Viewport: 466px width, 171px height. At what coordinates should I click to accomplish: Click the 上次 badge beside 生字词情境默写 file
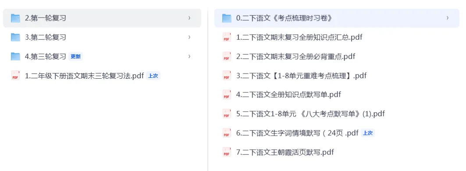pos(368,133)
